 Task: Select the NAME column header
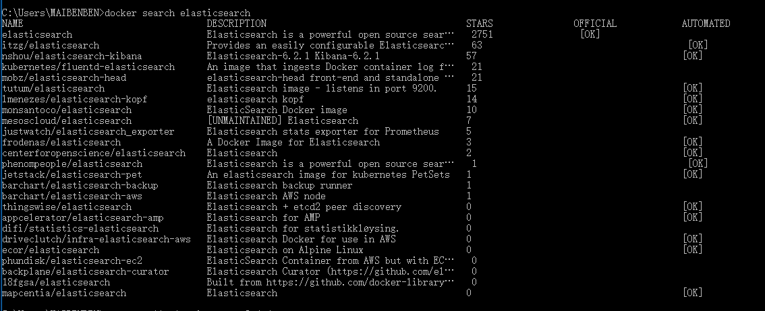tap(13, 24)
